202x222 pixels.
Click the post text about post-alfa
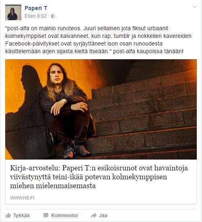(99, 40)
